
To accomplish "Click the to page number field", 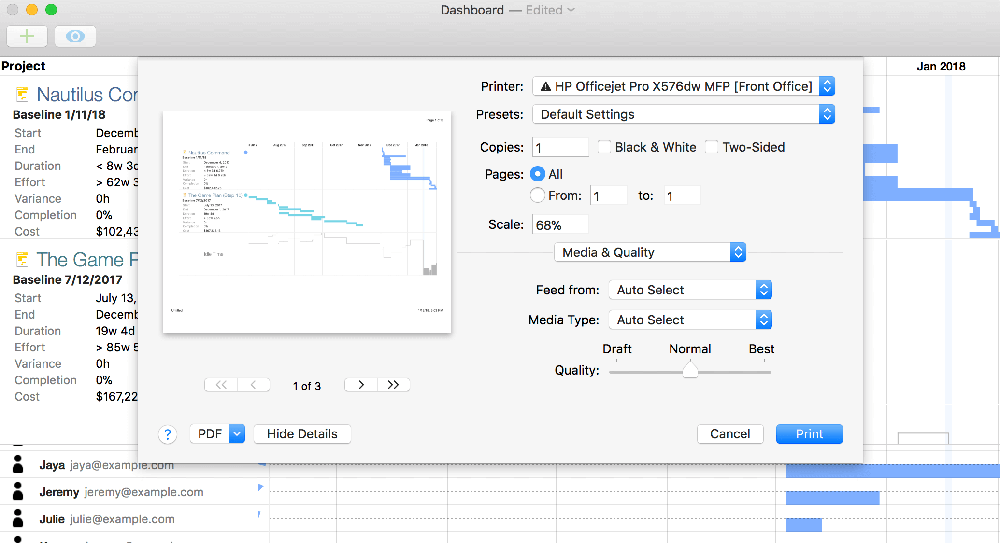I will 682,195.
